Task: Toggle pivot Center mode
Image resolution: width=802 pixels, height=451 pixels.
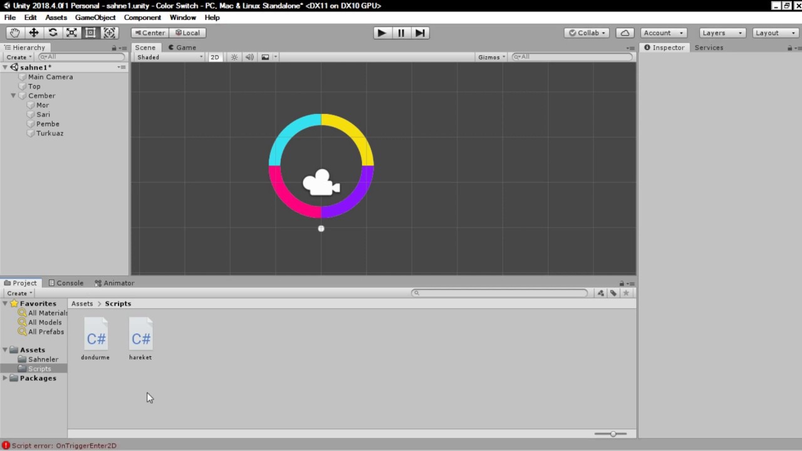Action: tap(149, 33)
